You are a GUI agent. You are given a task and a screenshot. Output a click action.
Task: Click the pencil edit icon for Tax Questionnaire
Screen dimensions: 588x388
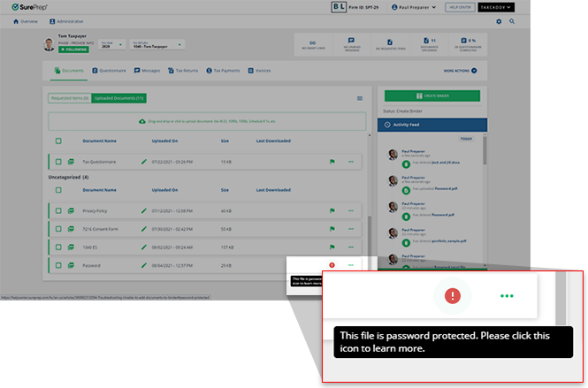(x=143, y=162)
